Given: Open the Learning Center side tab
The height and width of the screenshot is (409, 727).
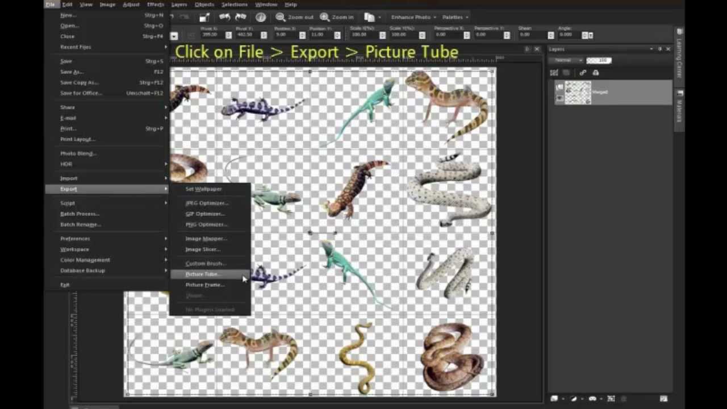Looking at the screenshot, I should (679, 57).
